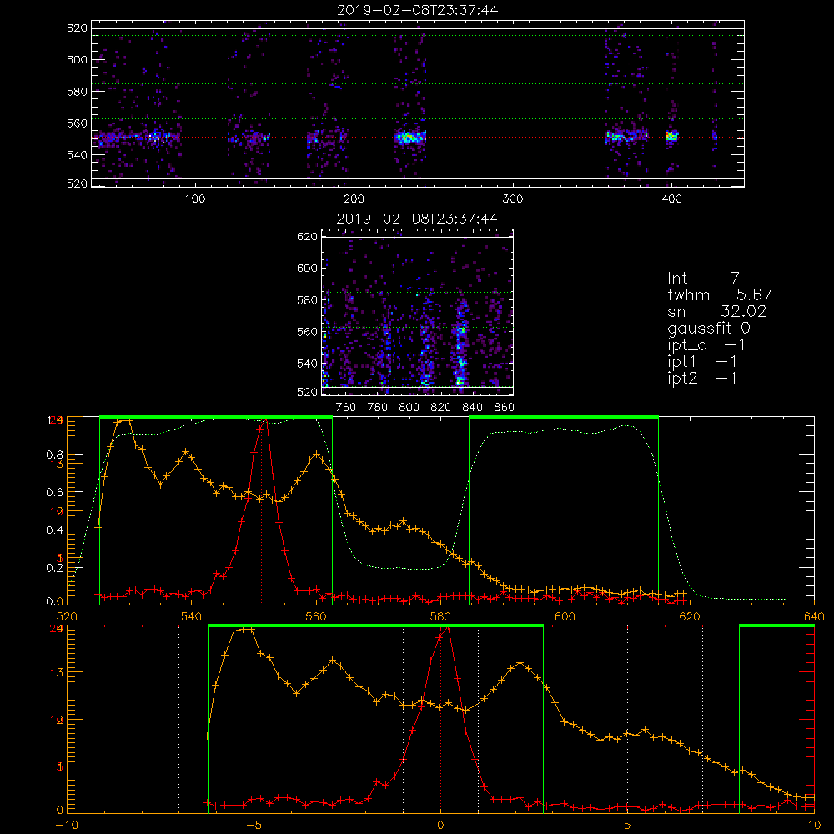Click the thick green bar at bottom plot's right edge
The width and height of the screenshot is (834, 834).
pyautogui.click(x=776, y=626)
